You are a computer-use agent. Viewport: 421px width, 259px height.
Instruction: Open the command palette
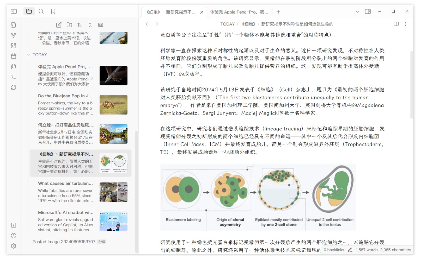coord(14,77)
